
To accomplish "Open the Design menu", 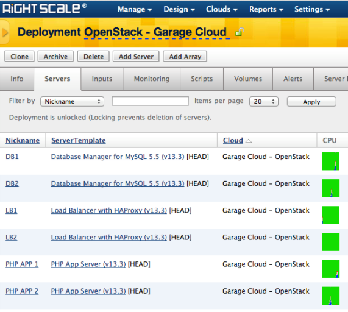I will click(x=179, y=9).
